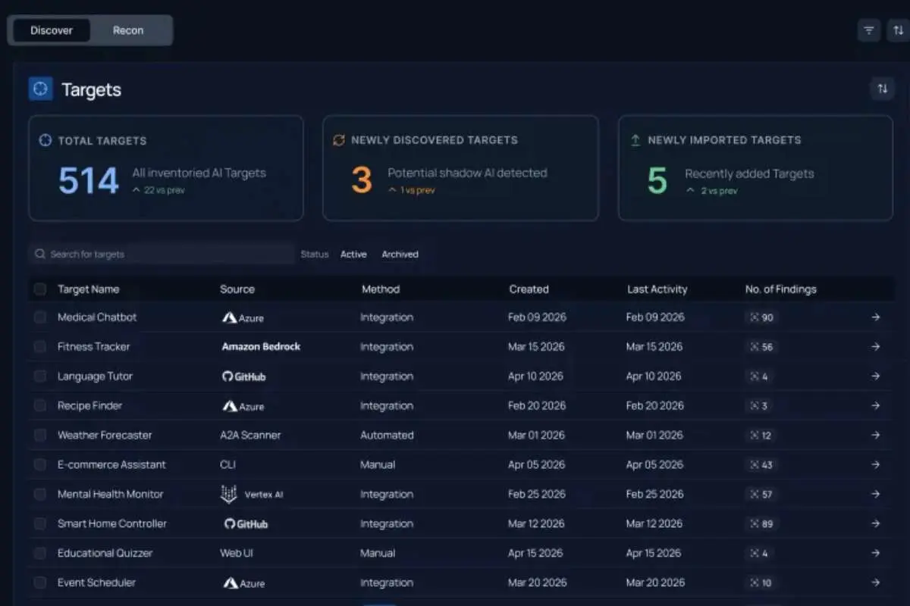
Task: Sort by Created column header
Action: click(x=529, y=289)
